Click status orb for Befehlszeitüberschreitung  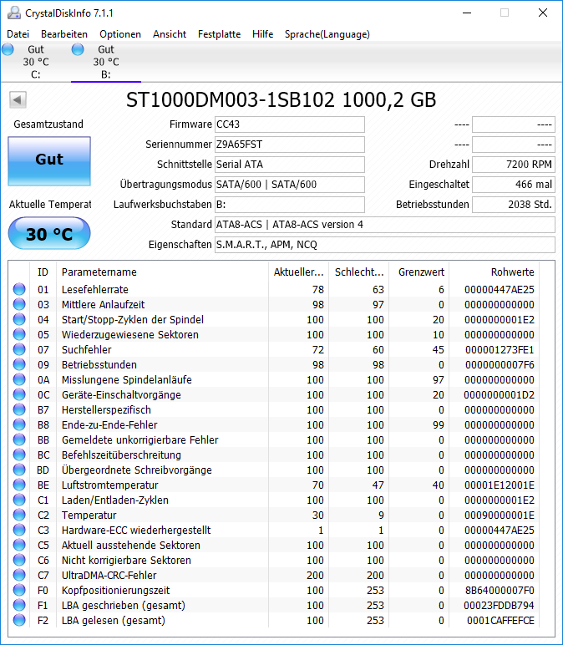[19, 455]
